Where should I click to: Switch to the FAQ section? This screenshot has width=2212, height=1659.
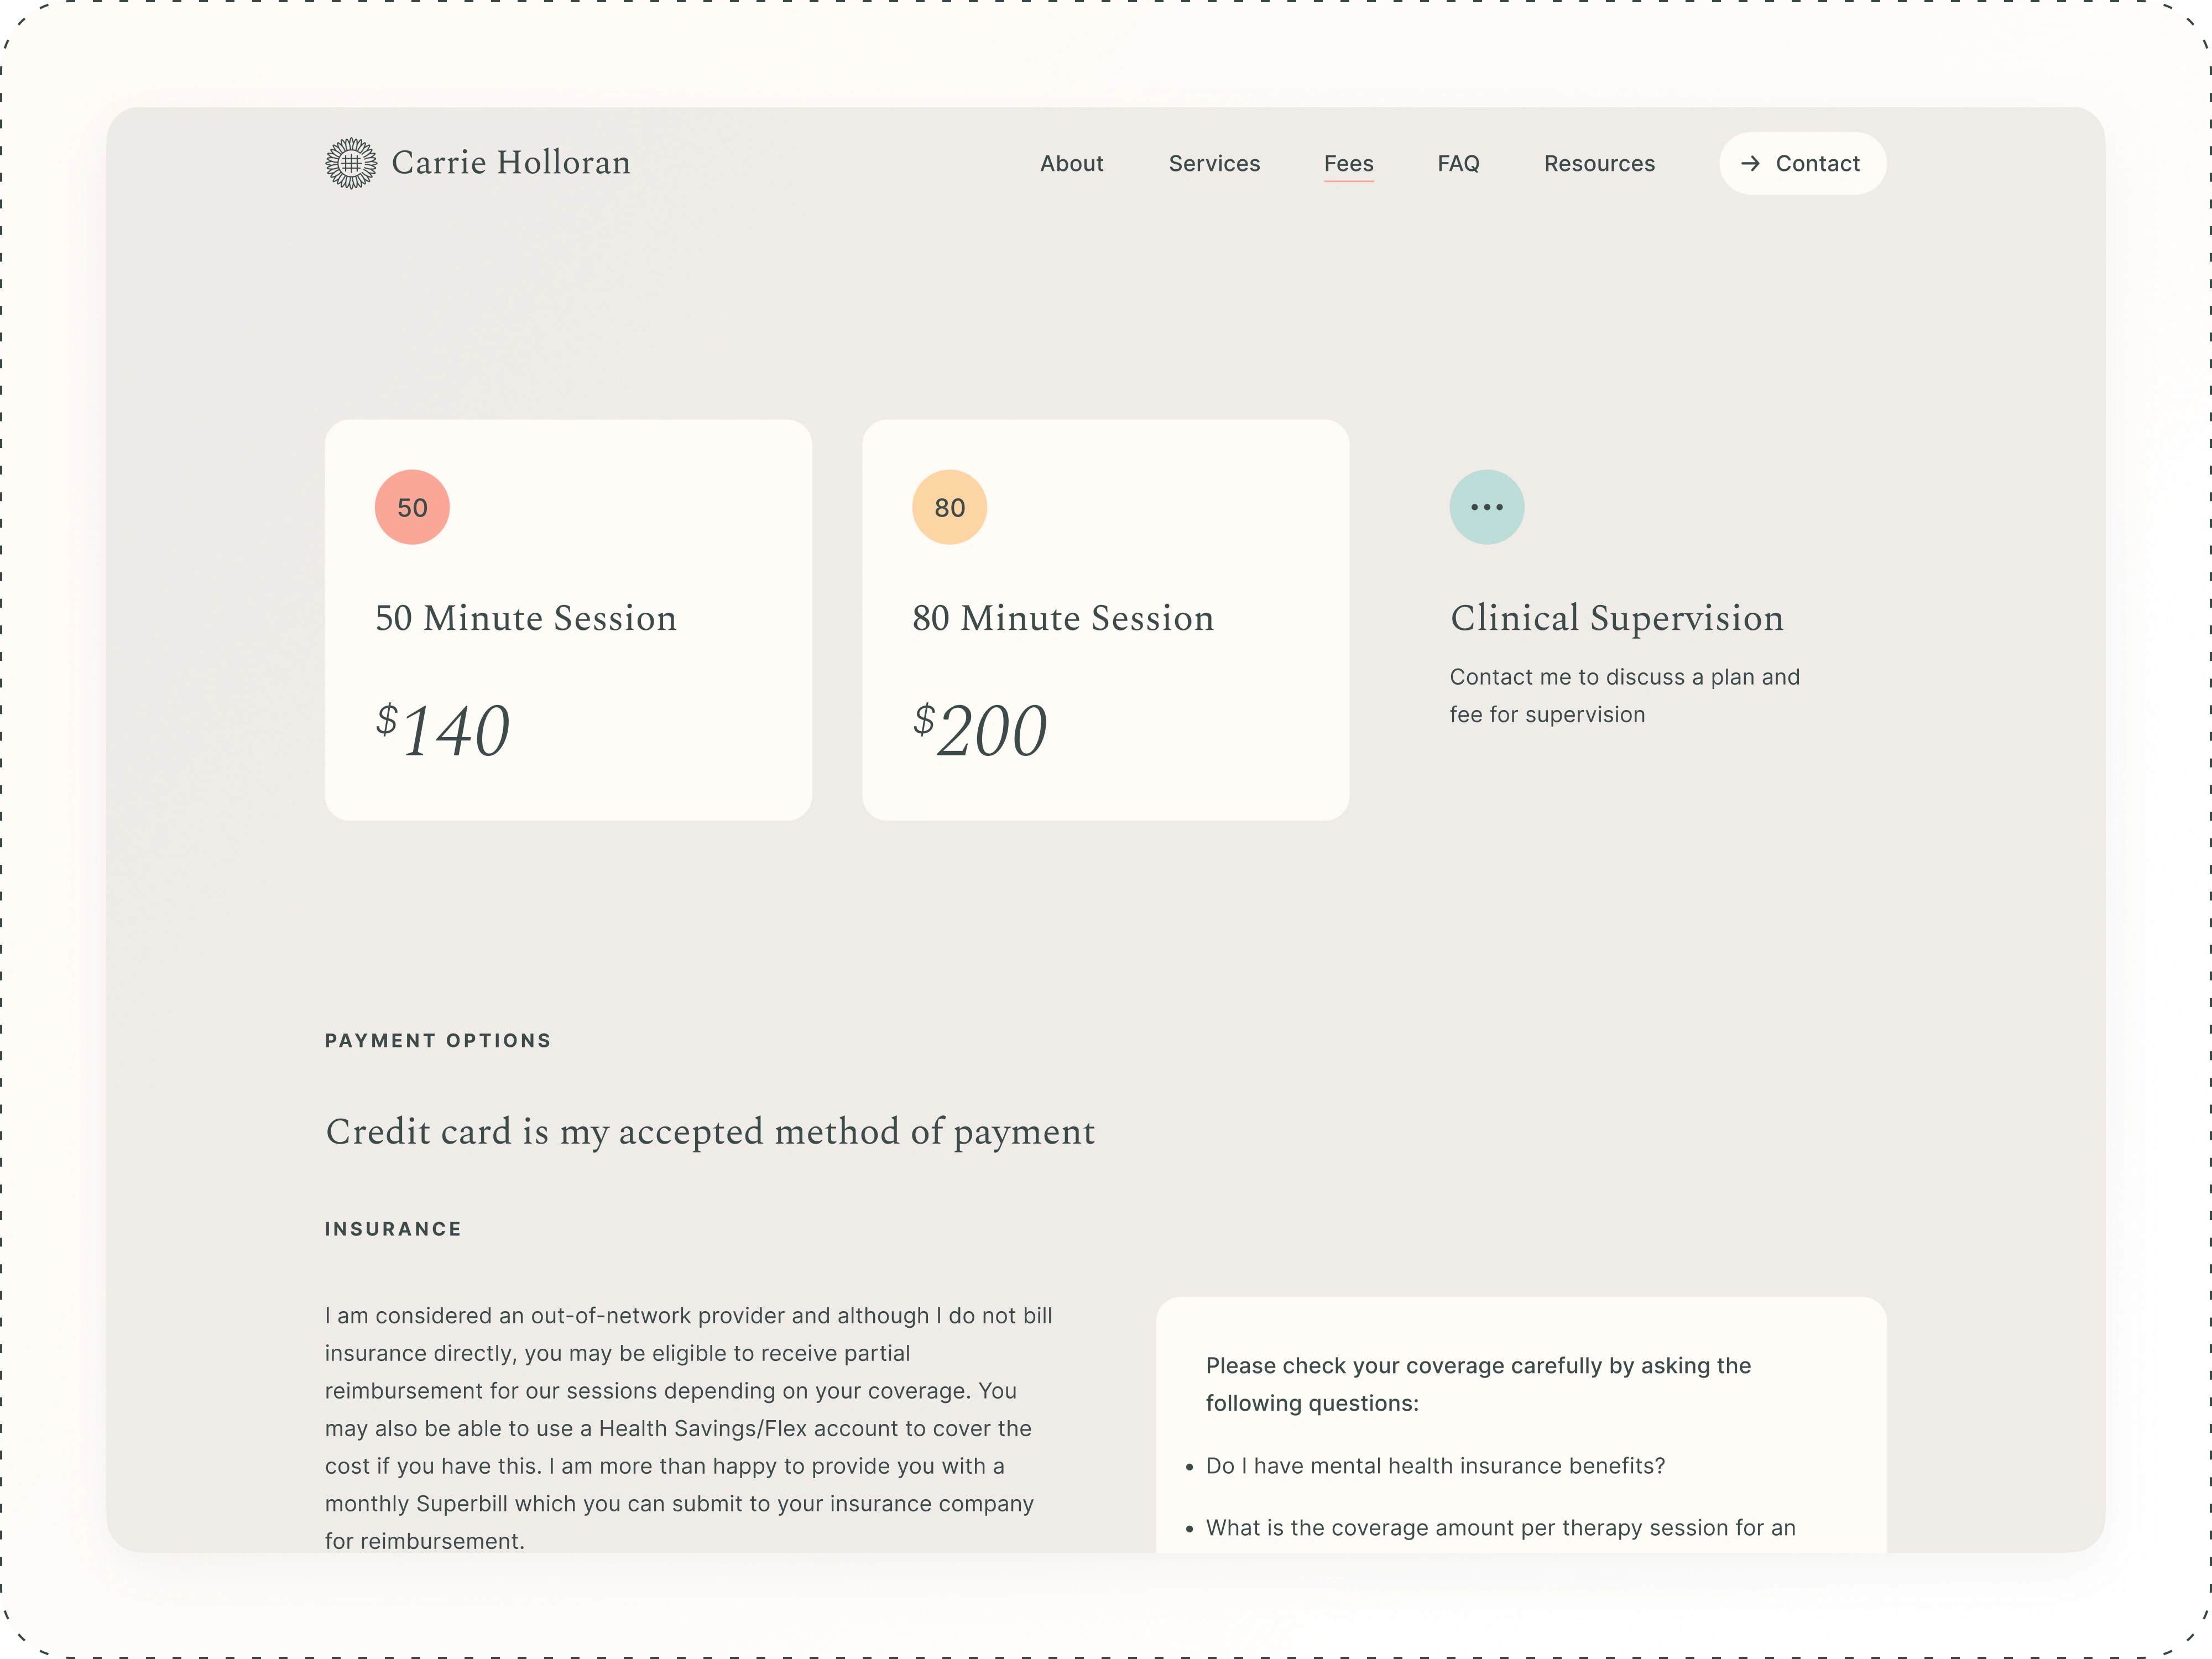pos(1458,163)
